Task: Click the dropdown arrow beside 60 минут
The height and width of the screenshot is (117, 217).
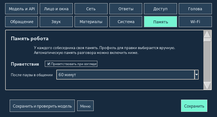Action: click(x=196, y=75)
